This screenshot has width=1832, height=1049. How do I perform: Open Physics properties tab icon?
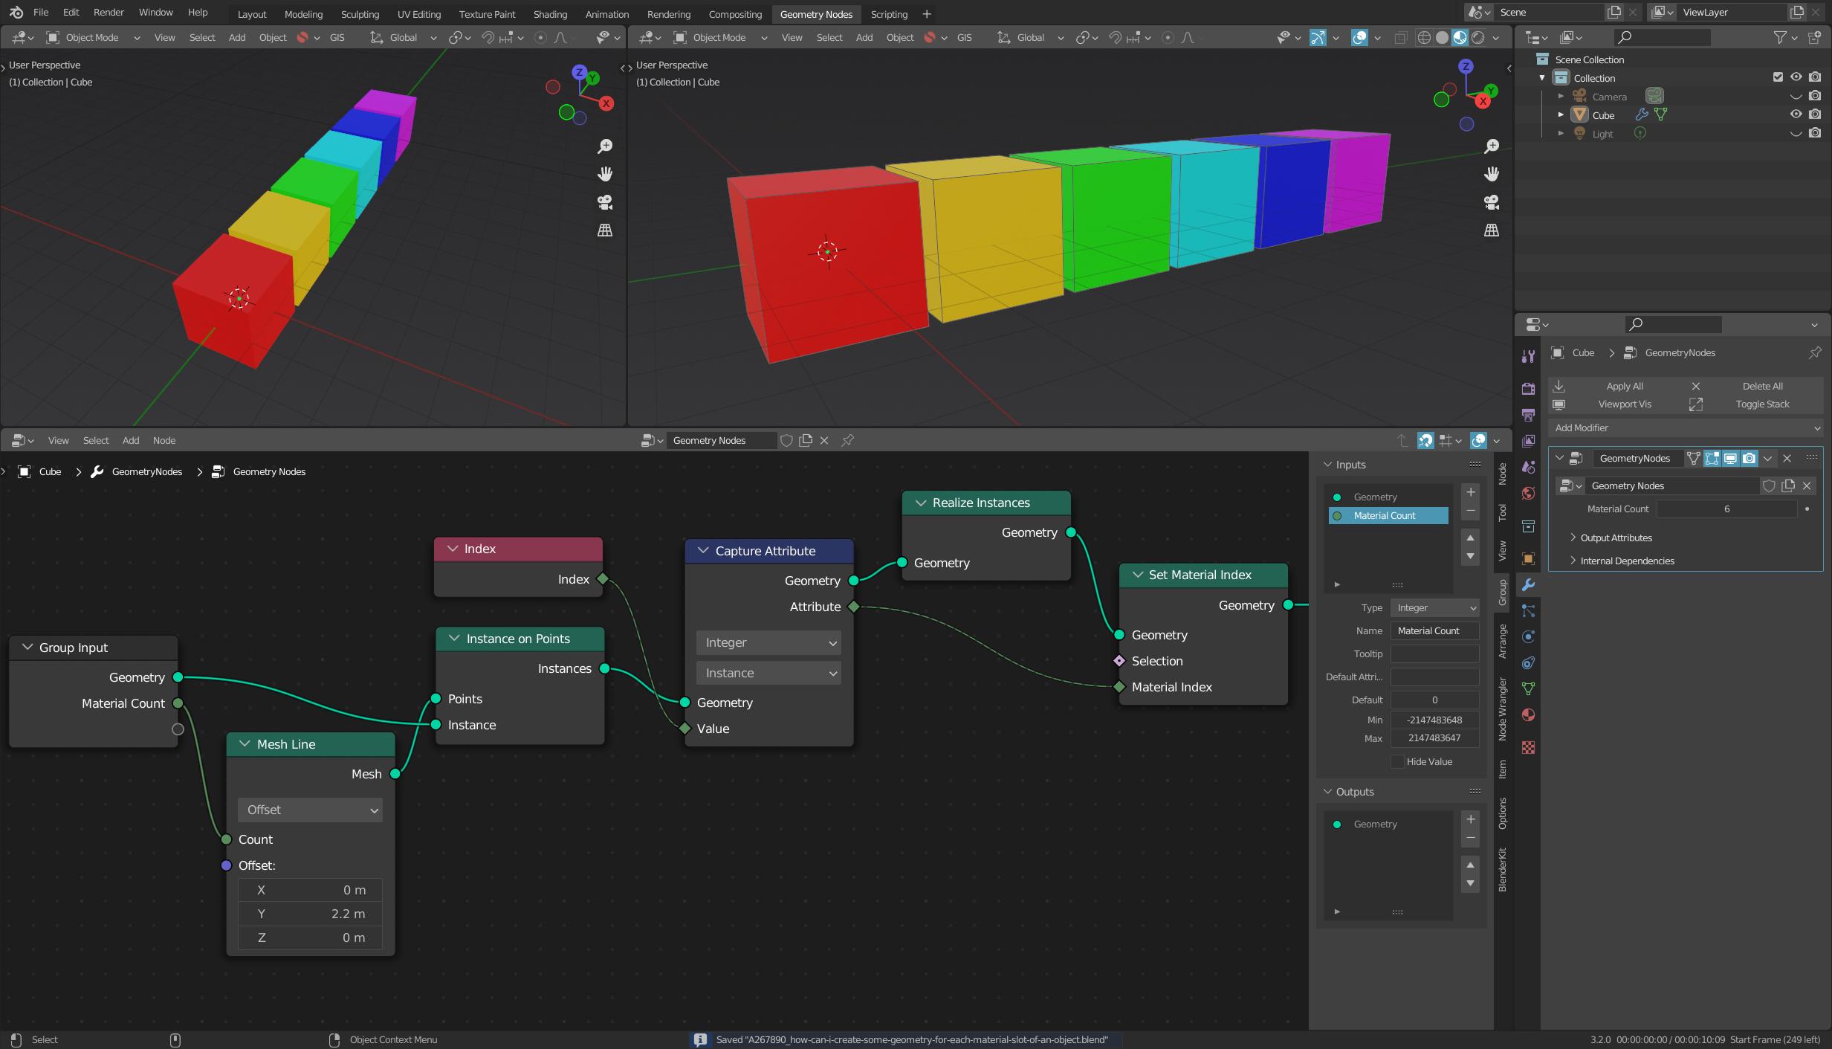[1528, 637]
